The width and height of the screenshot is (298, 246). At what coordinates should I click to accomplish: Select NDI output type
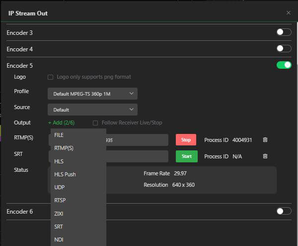59,240
